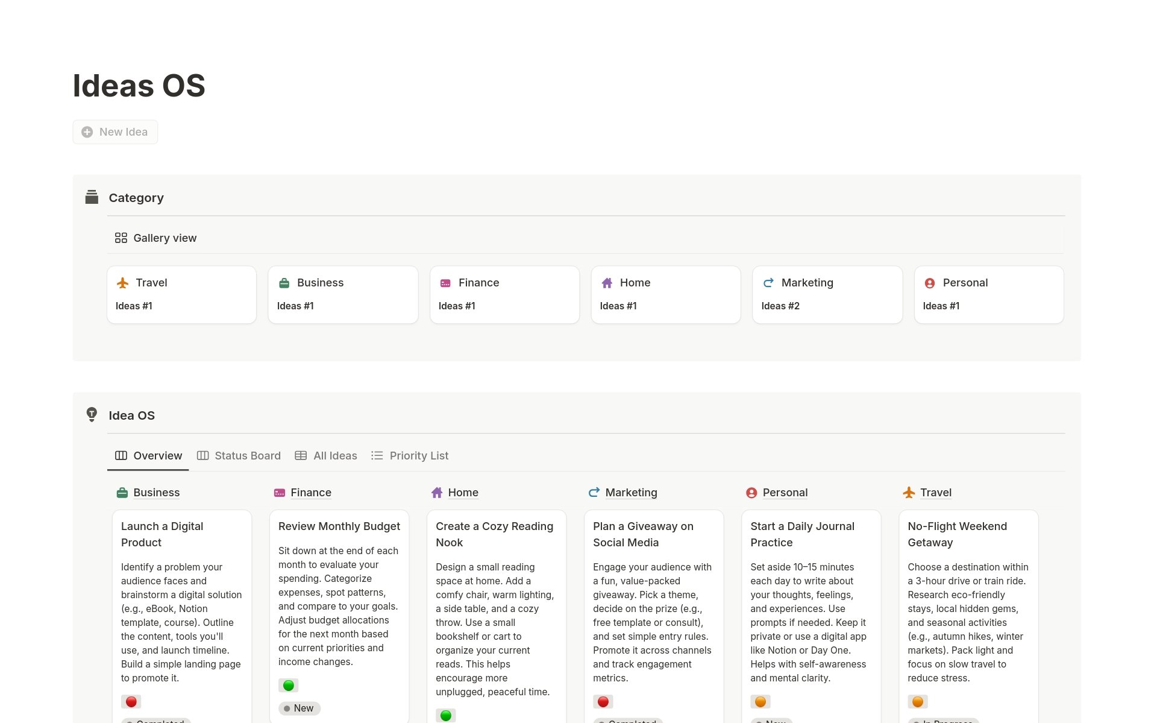Click the house icon in Home column header

(x=437, y=493)
